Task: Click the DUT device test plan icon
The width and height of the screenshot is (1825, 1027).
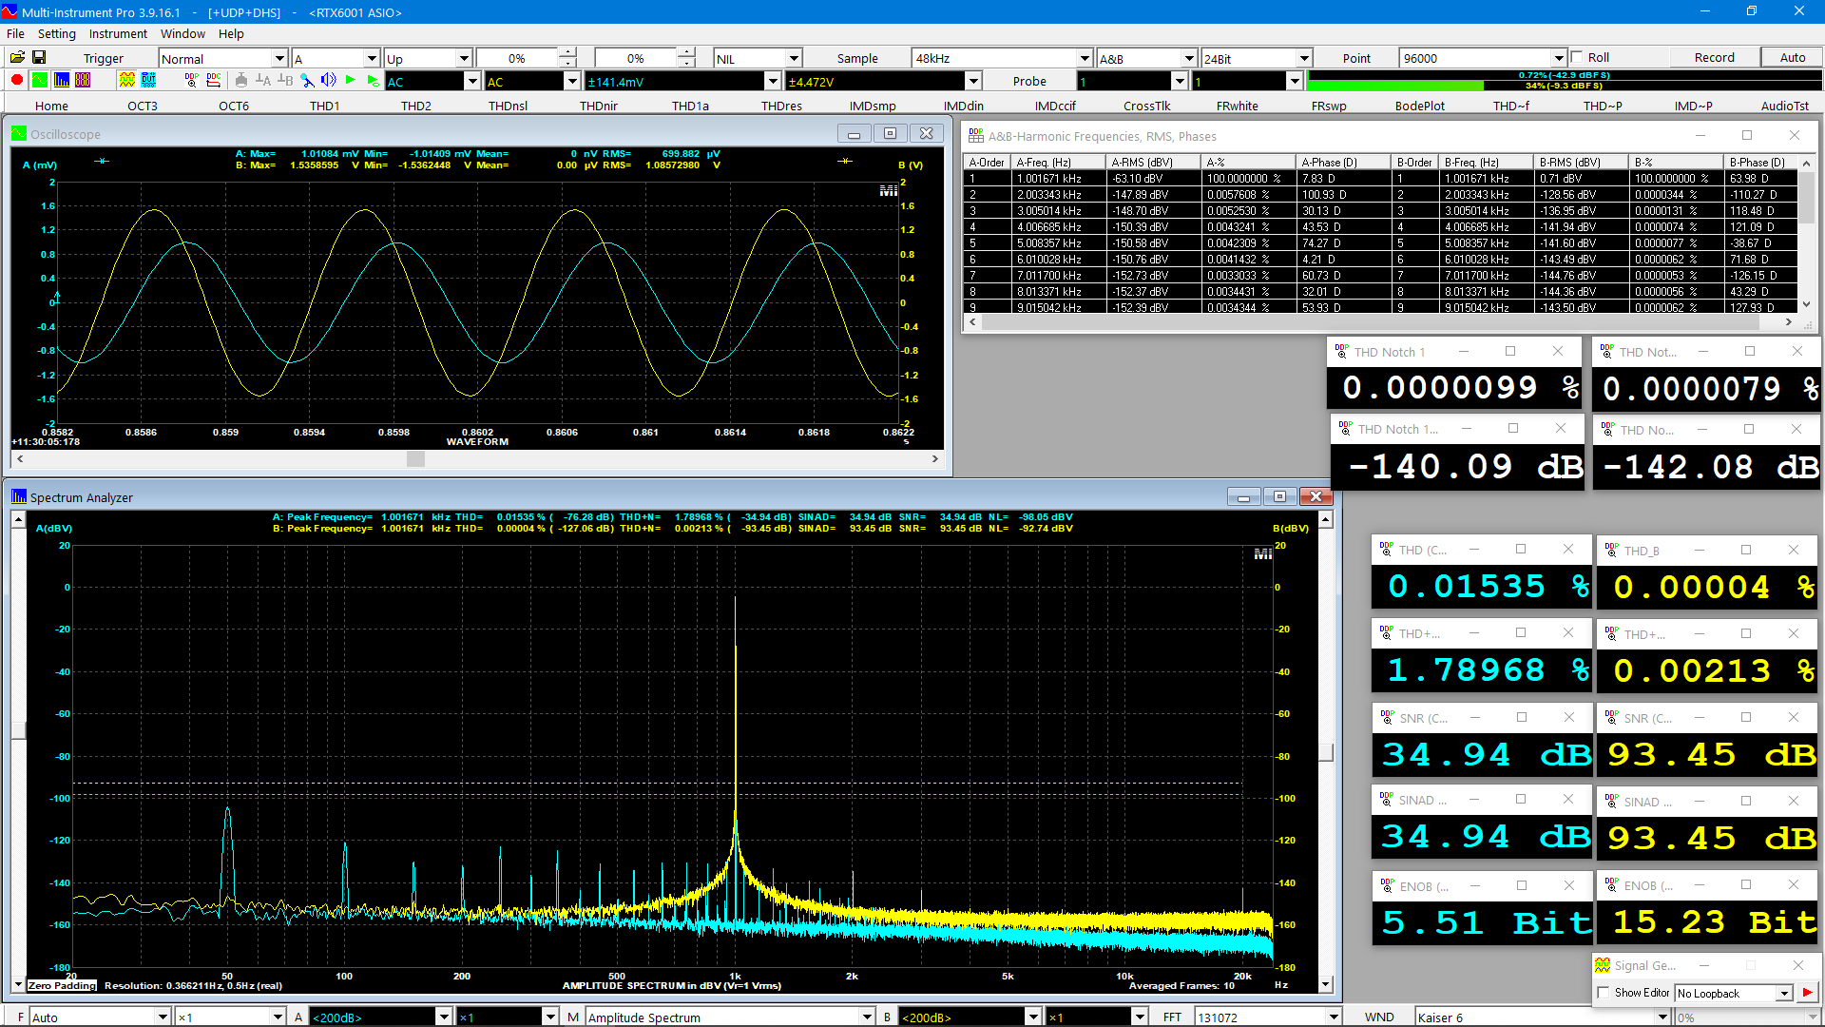Action: [148, 80]
